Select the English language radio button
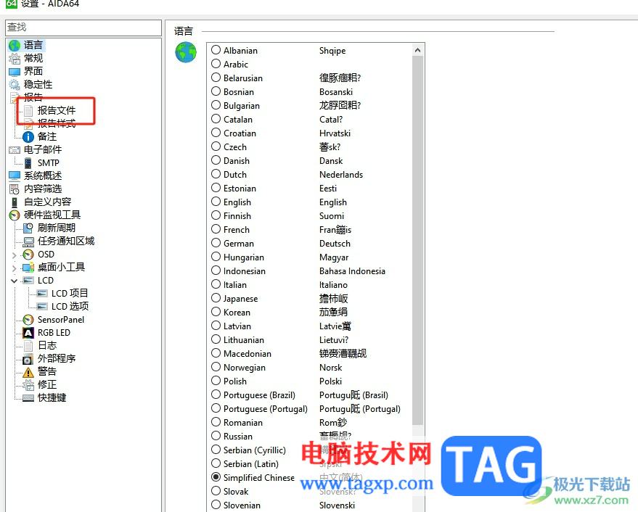 [216, 202]
